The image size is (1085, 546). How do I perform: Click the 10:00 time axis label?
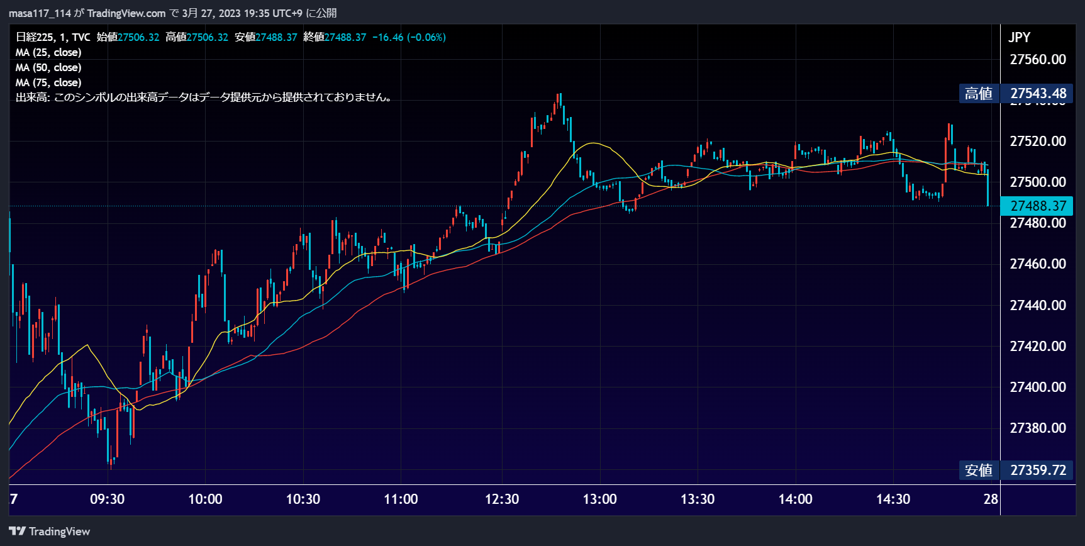click(205, 499)
